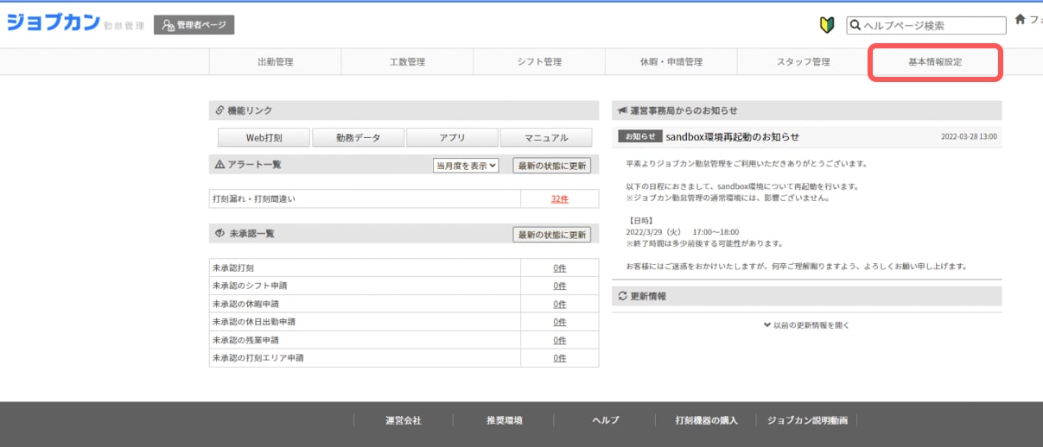Screen dimensions: 1043x447
Task: Open 0件 link for 未承認の残業申請
Action: point(560,340)
